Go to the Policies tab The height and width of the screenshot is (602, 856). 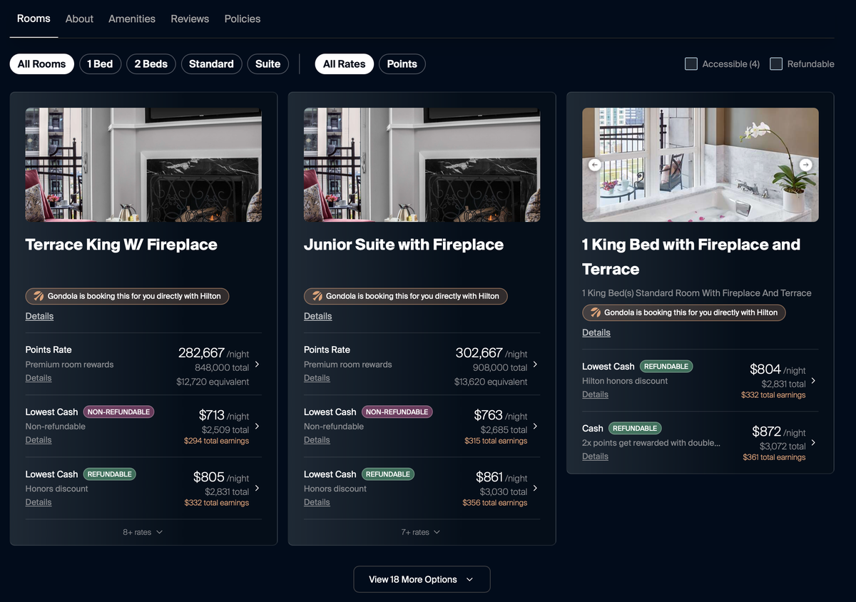point(243,19)
